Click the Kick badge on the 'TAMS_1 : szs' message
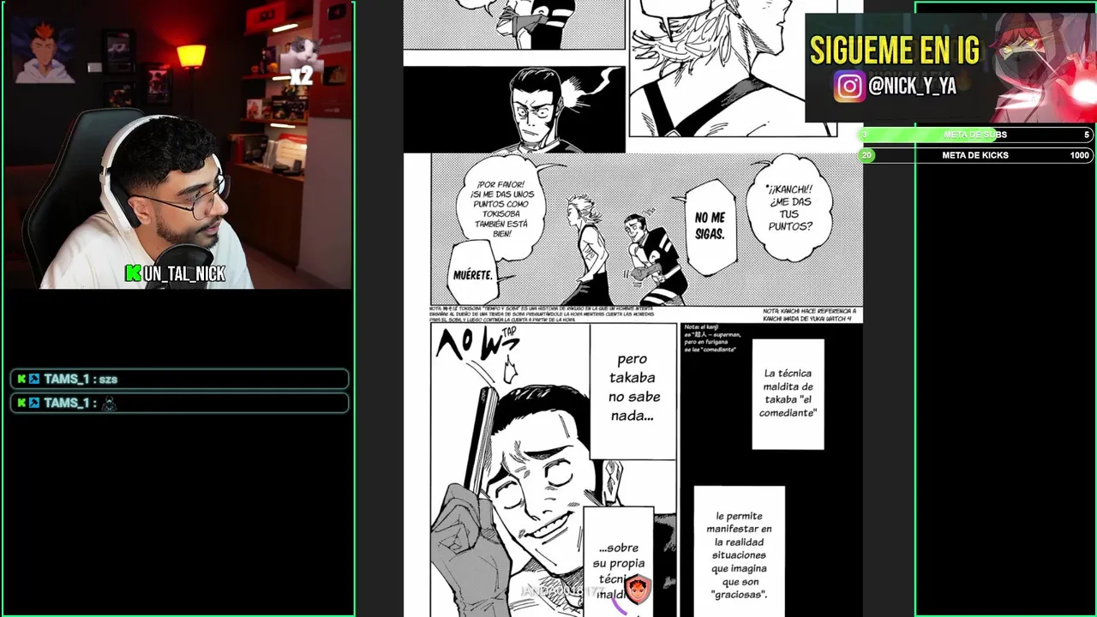The height and width of the screenshot is (617, 1097). [x=22, y=379]
